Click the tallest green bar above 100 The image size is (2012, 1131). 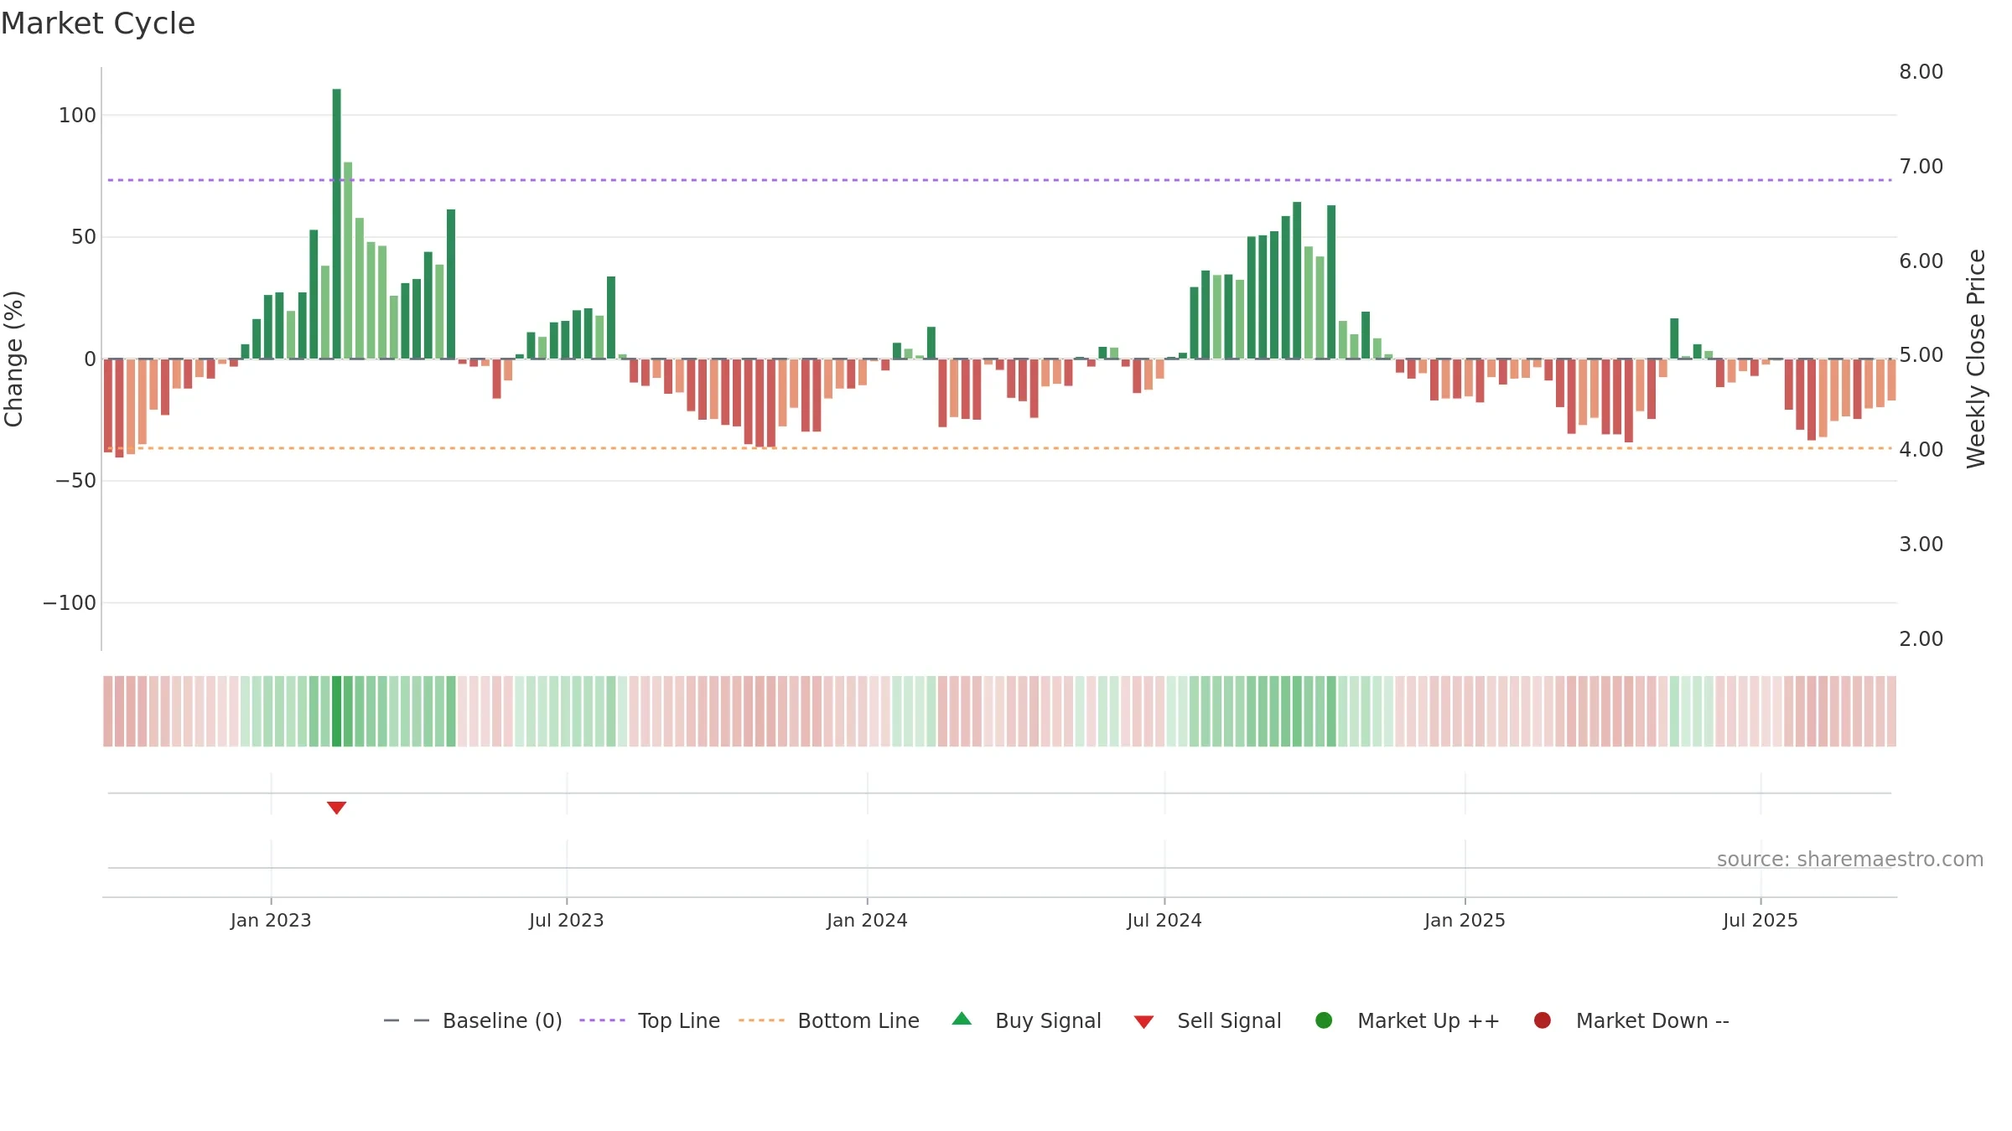[336, 224]
